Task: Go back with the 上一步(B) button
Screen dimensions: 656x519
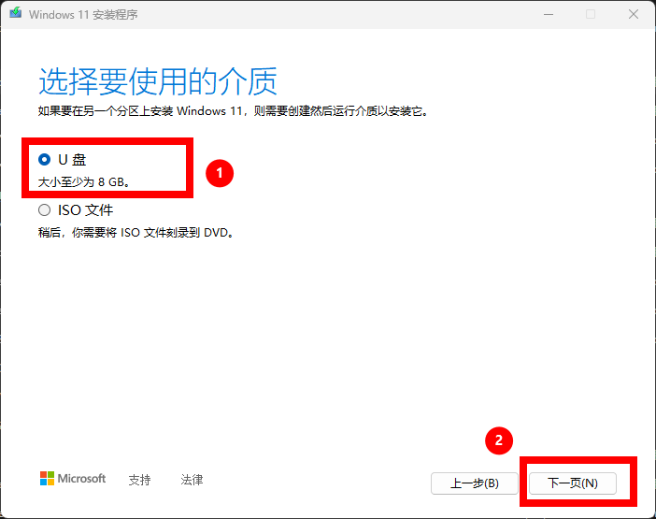Action: coord(474,483)
